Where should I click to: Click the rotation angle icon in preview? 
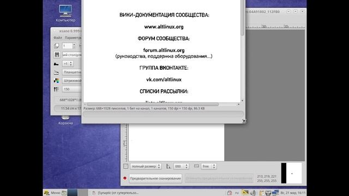pos(169,166)
